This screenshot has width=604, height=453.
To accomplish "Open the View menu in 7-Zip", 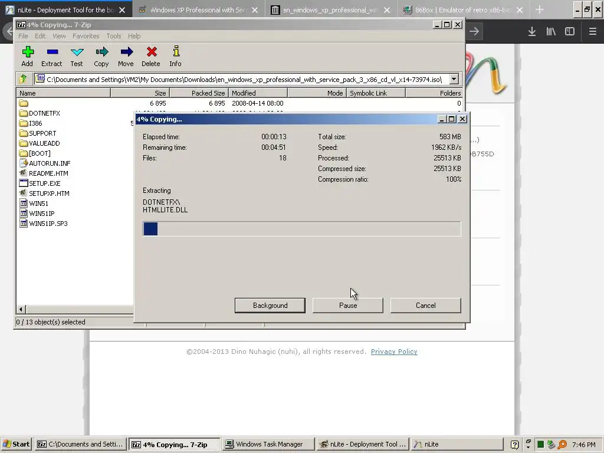I will (59, 36).
